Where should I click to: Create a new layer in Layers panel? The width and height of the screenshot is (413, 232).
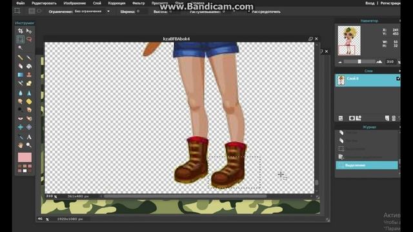[387, 119]
